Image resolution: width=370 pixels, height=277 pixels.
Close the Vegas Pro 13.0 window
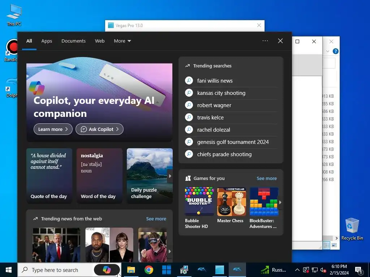tap(259, 26)
